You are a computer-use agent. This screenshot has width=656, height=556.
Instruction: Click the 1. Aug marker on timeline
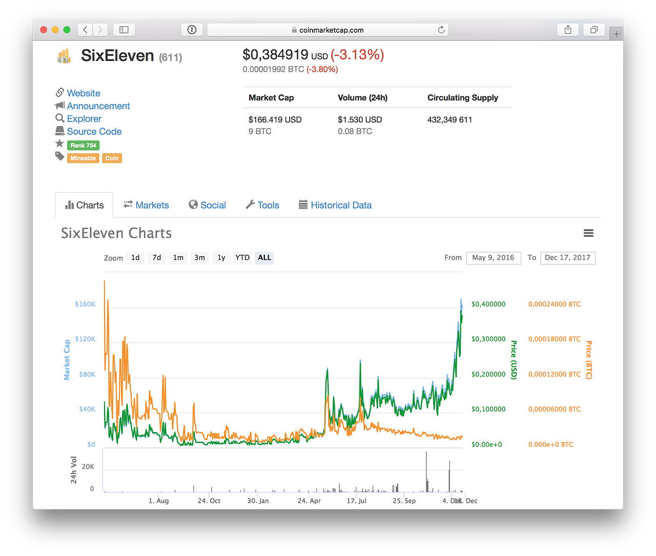pos(158,501)
